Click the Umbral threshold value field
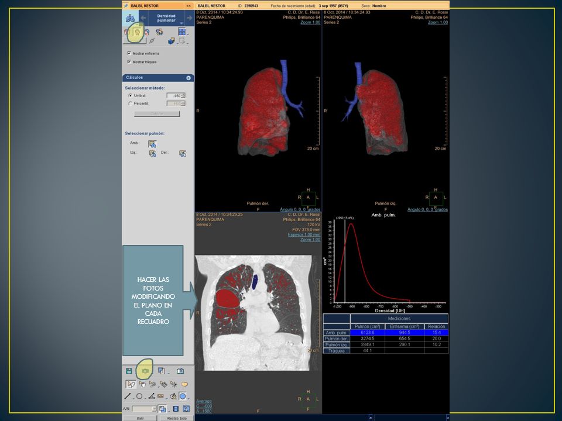This screenshot has width=562, height=421. pyautogui.click(x=174, y=95)
